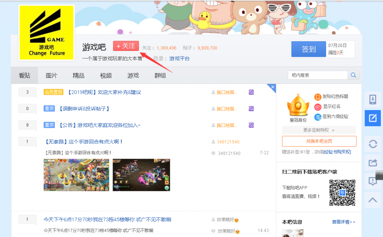Screen dimensions: 383x237
Task: Click the 7-22 post date
Action: pos(264,153)
